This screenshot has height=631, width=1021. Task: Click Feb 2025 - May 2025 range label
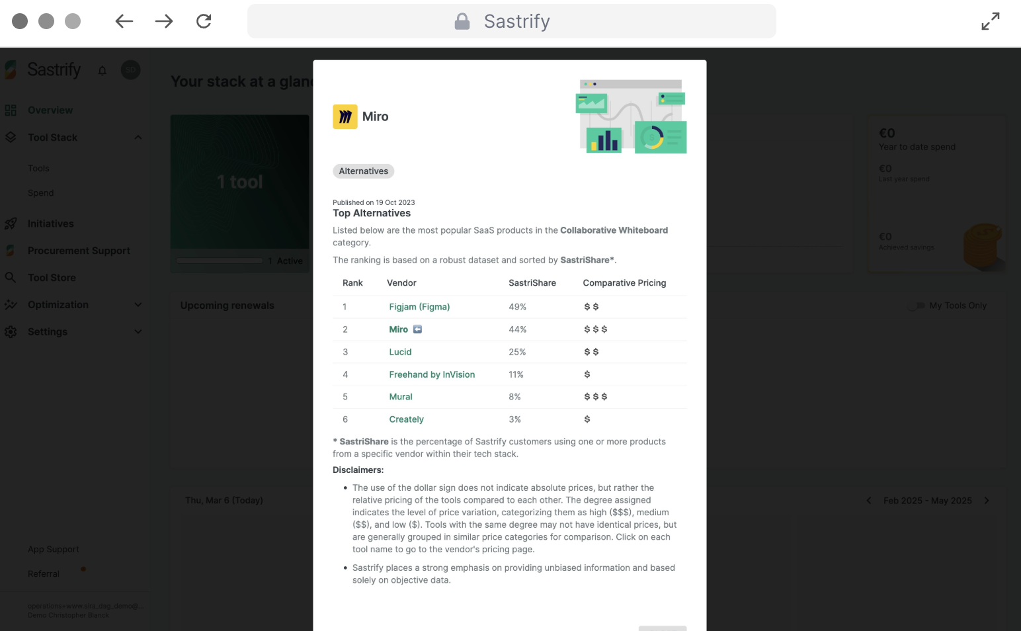[x=928, y=501]
